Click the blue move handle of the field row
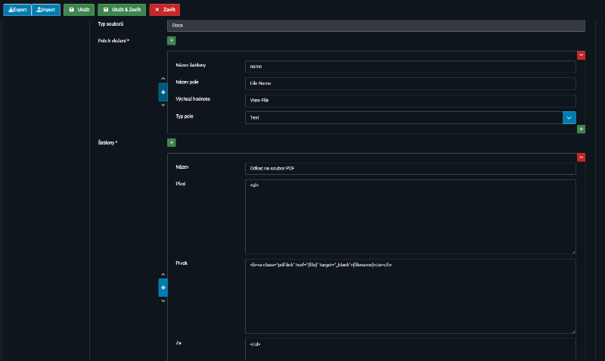Viewport: 605px width, 361px height. pos(163,92)
